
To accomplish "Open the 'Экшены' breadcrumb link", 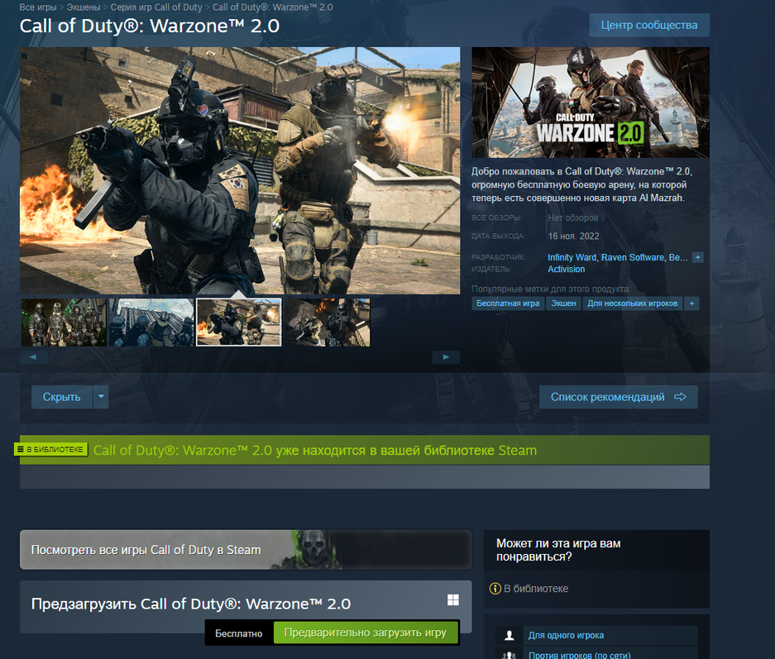I will coord(84,7).
